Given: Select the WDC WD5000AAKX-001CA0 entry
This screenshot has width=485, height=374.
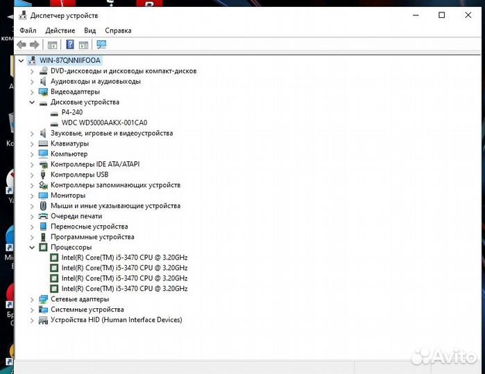Looking at the screenshot, I should click(x=104, y=123).
